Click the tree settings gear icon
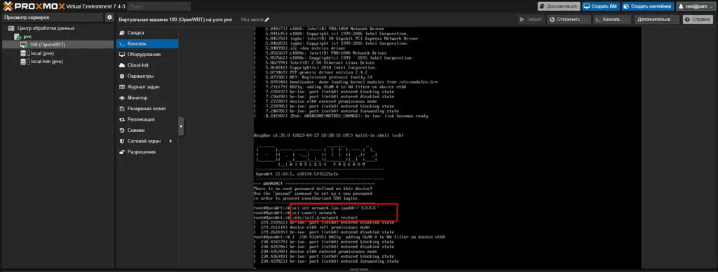The image size is (718, 272). [x=109, y=18]
